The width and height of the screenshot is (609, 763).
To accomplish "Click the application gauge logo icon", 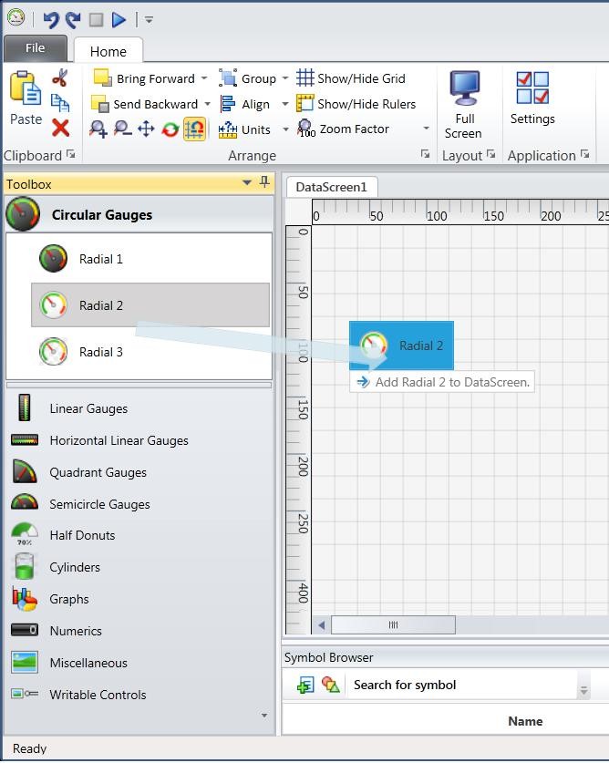I will point(16,18).
